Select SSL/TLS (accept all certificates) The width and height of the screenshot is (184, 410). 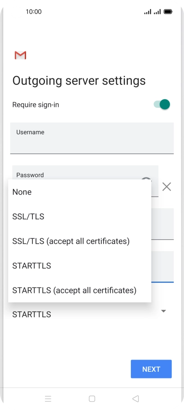pos(80,241)
